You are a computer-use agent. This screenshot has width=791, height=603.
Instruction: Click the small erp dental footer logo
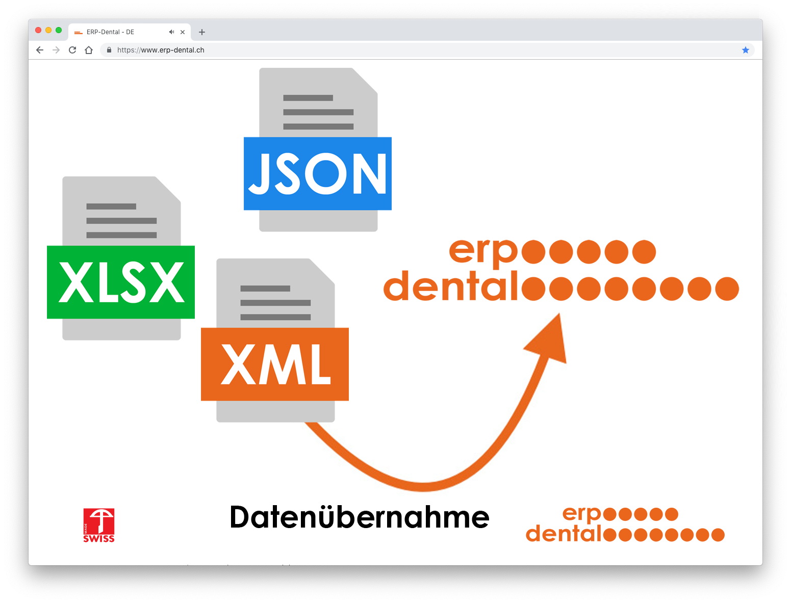pyautogui.click(x=625, y=523)
